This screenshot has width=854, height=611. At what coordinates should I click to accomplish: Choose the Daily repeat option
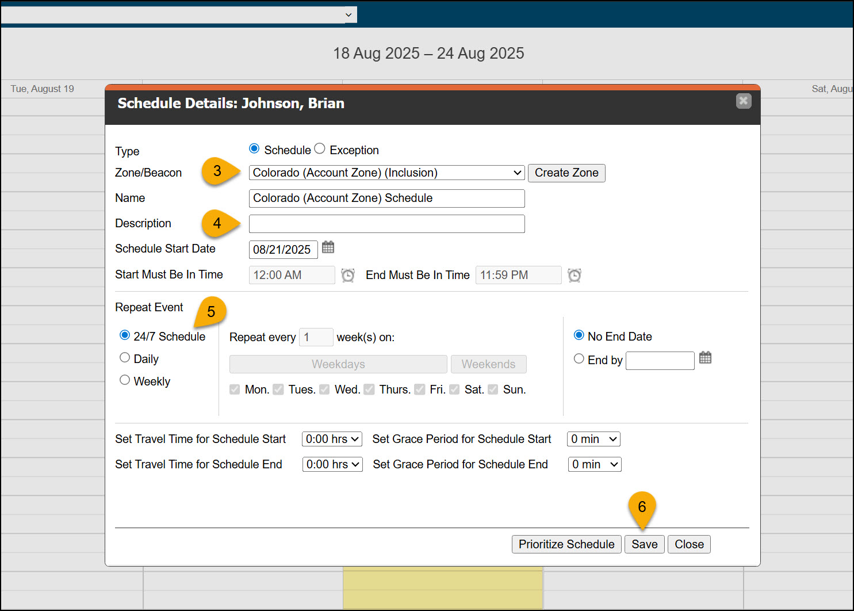pos(125,358)
